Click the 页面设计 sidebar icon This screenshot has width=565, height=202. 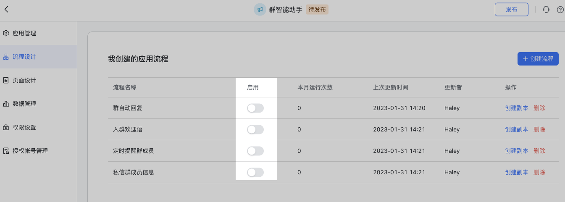[x=6, y=80]
